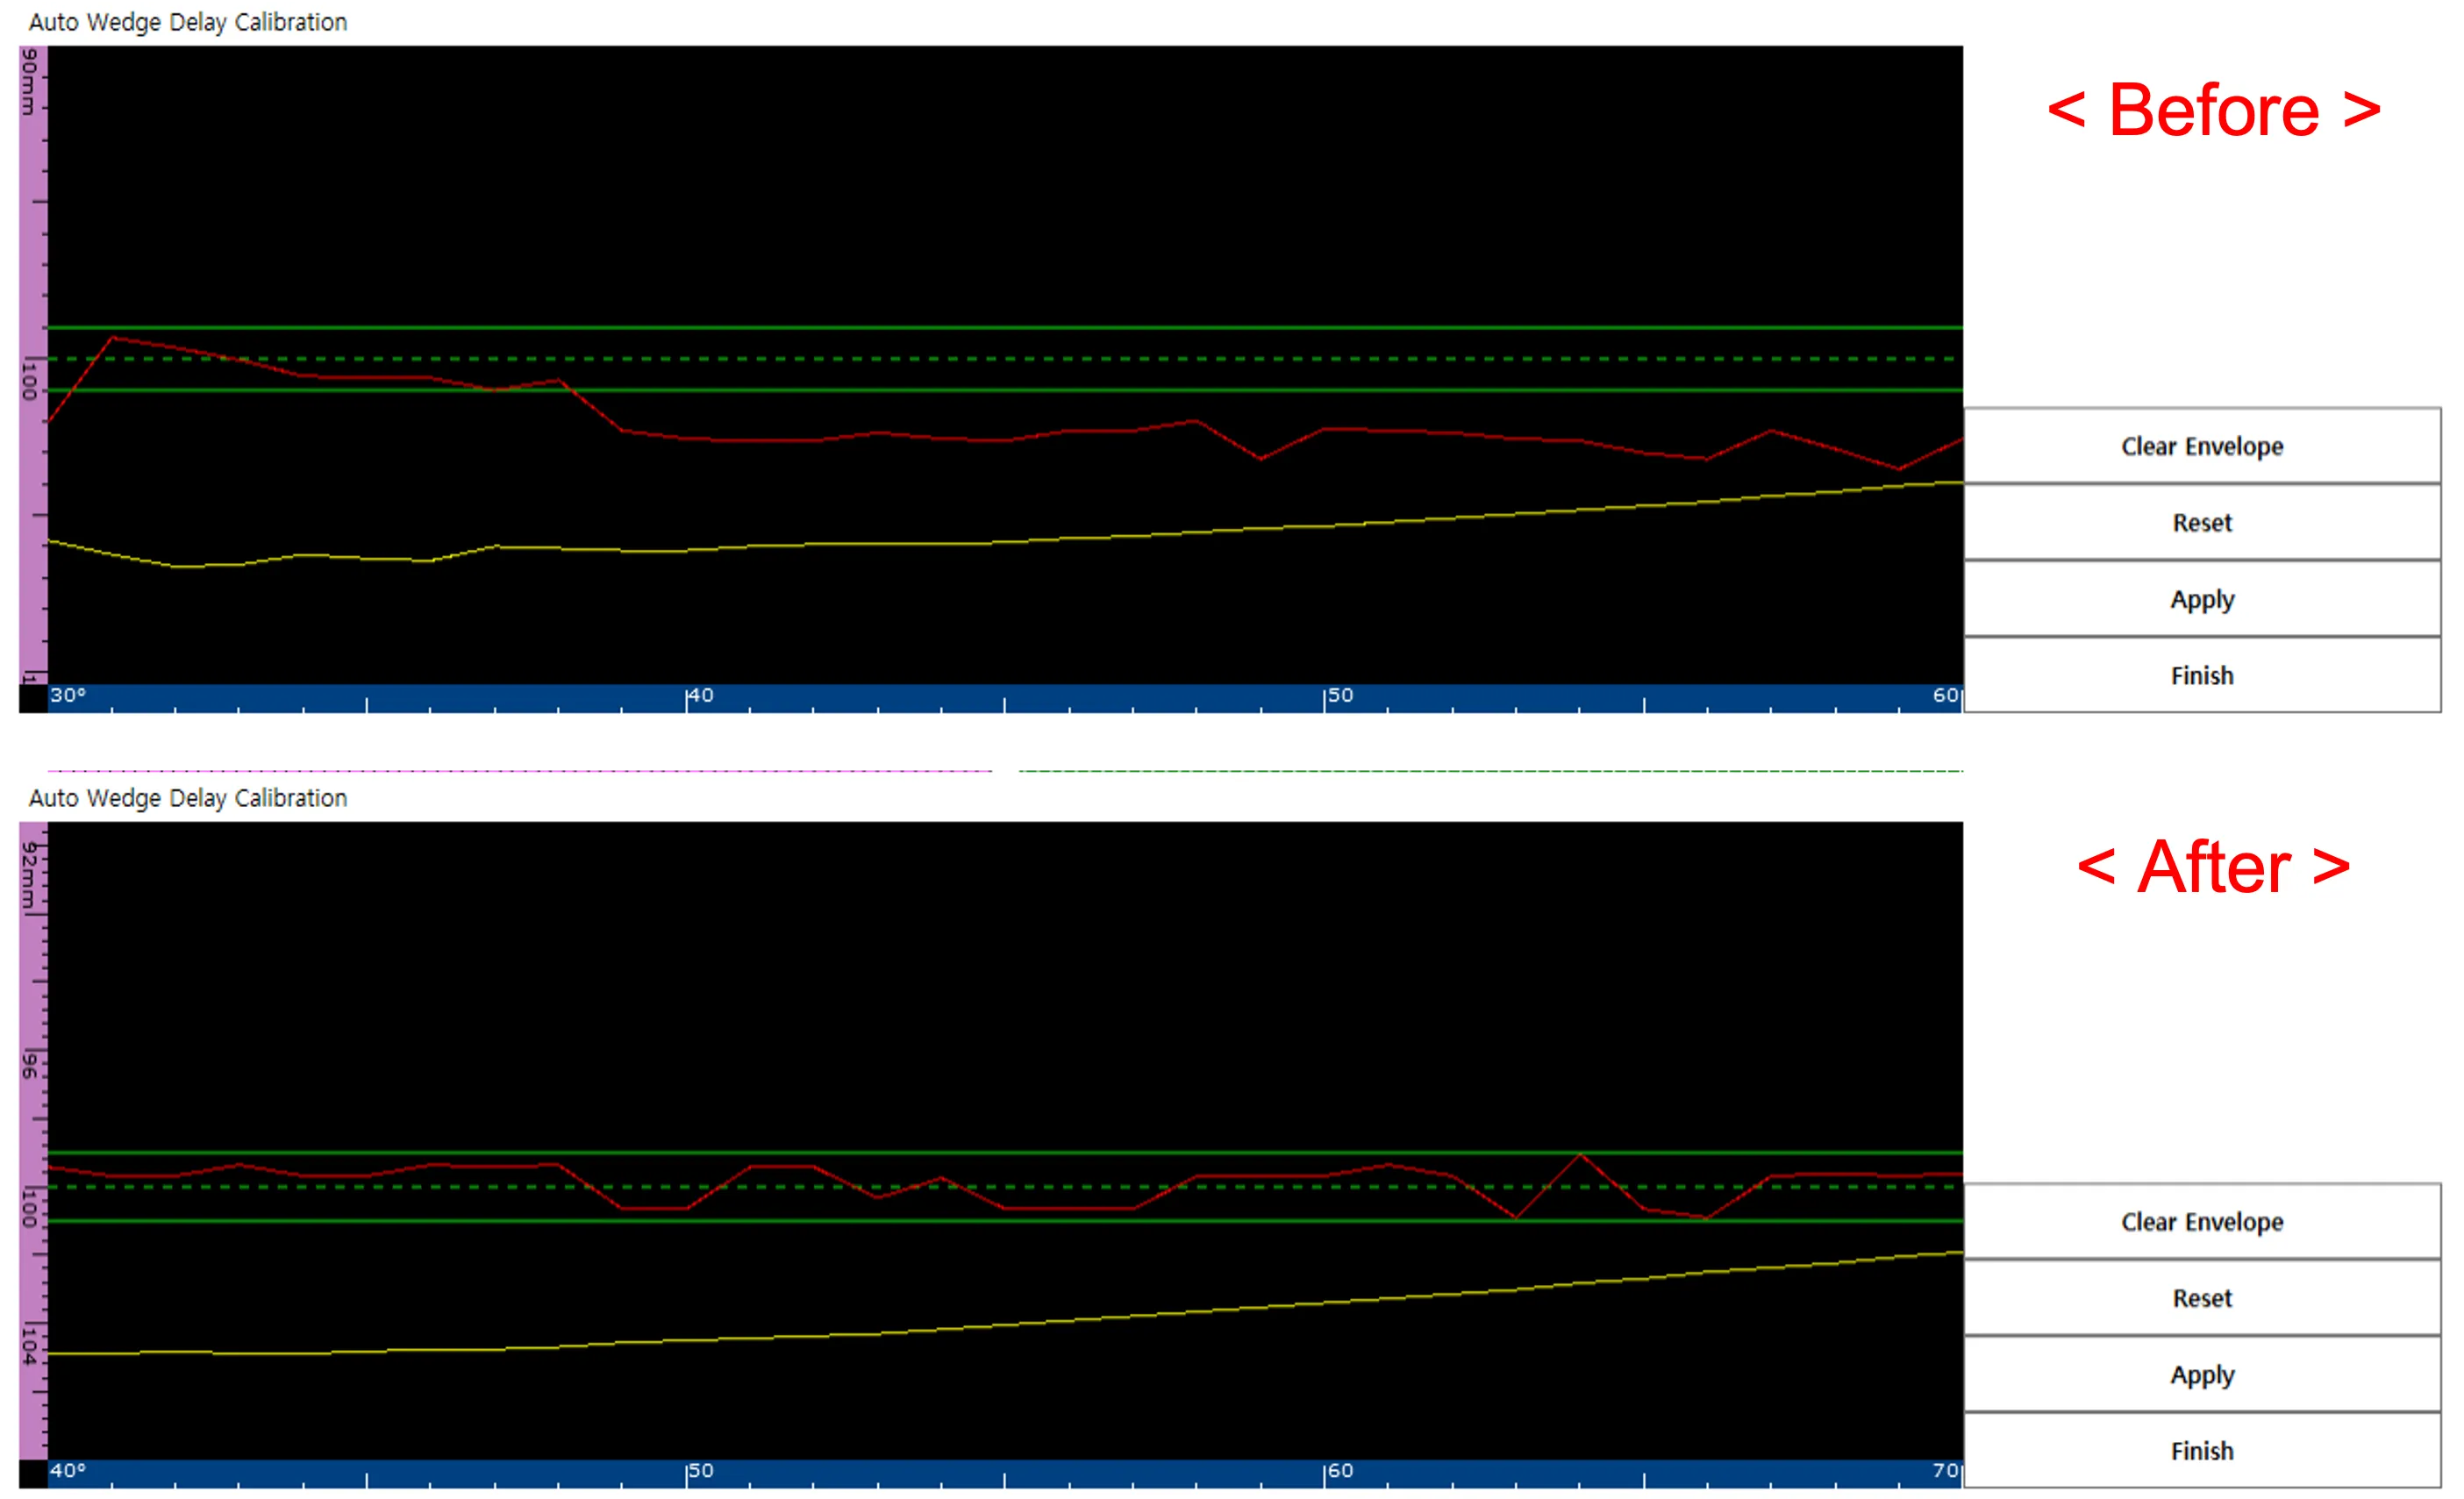Click the Before panel's Auto Wedge Delay Calibration title
The image size is (2464, 1499).
[188, 22]
